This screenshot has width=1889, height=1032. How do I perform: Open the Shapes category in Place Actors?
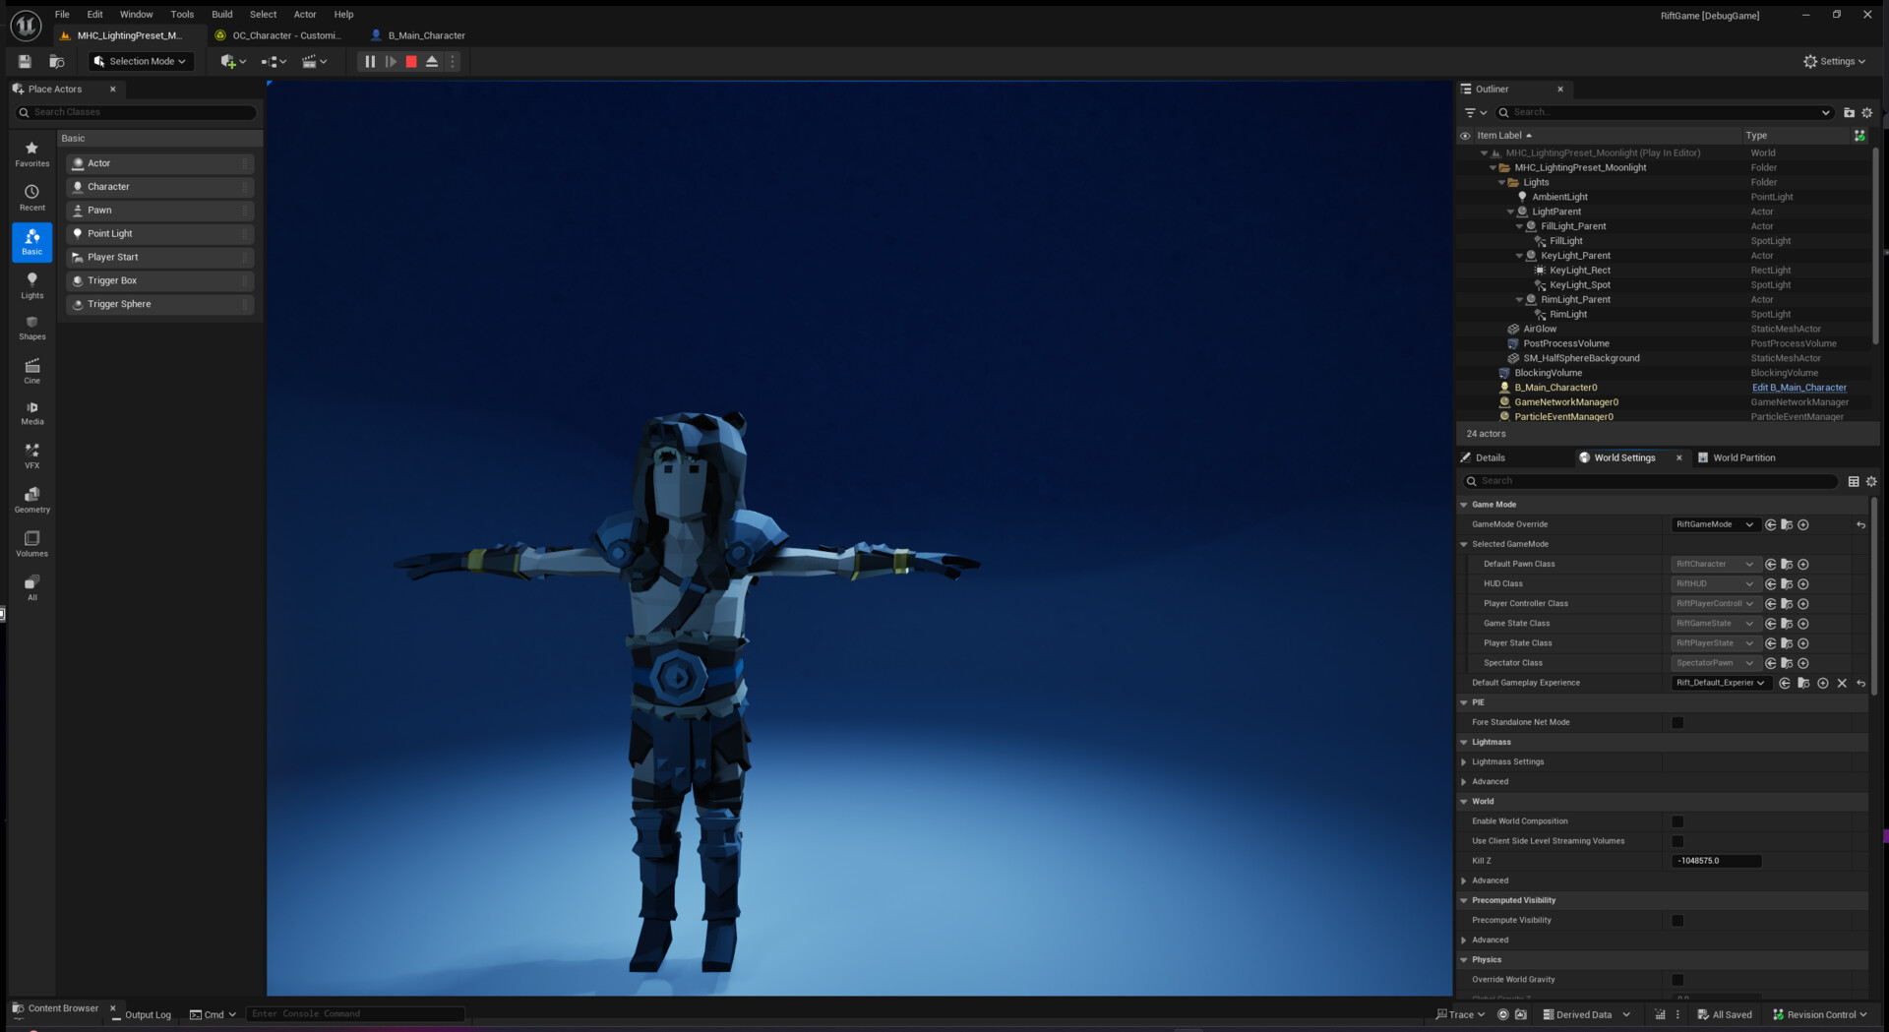pos(31,328)
